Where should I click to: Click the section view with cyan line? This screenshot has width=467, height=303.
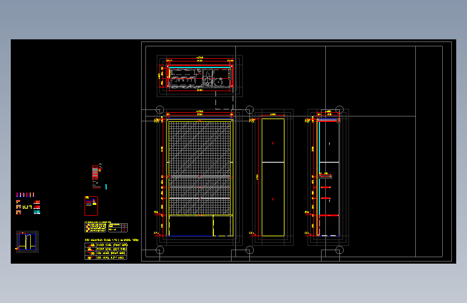tap(328, 177)
